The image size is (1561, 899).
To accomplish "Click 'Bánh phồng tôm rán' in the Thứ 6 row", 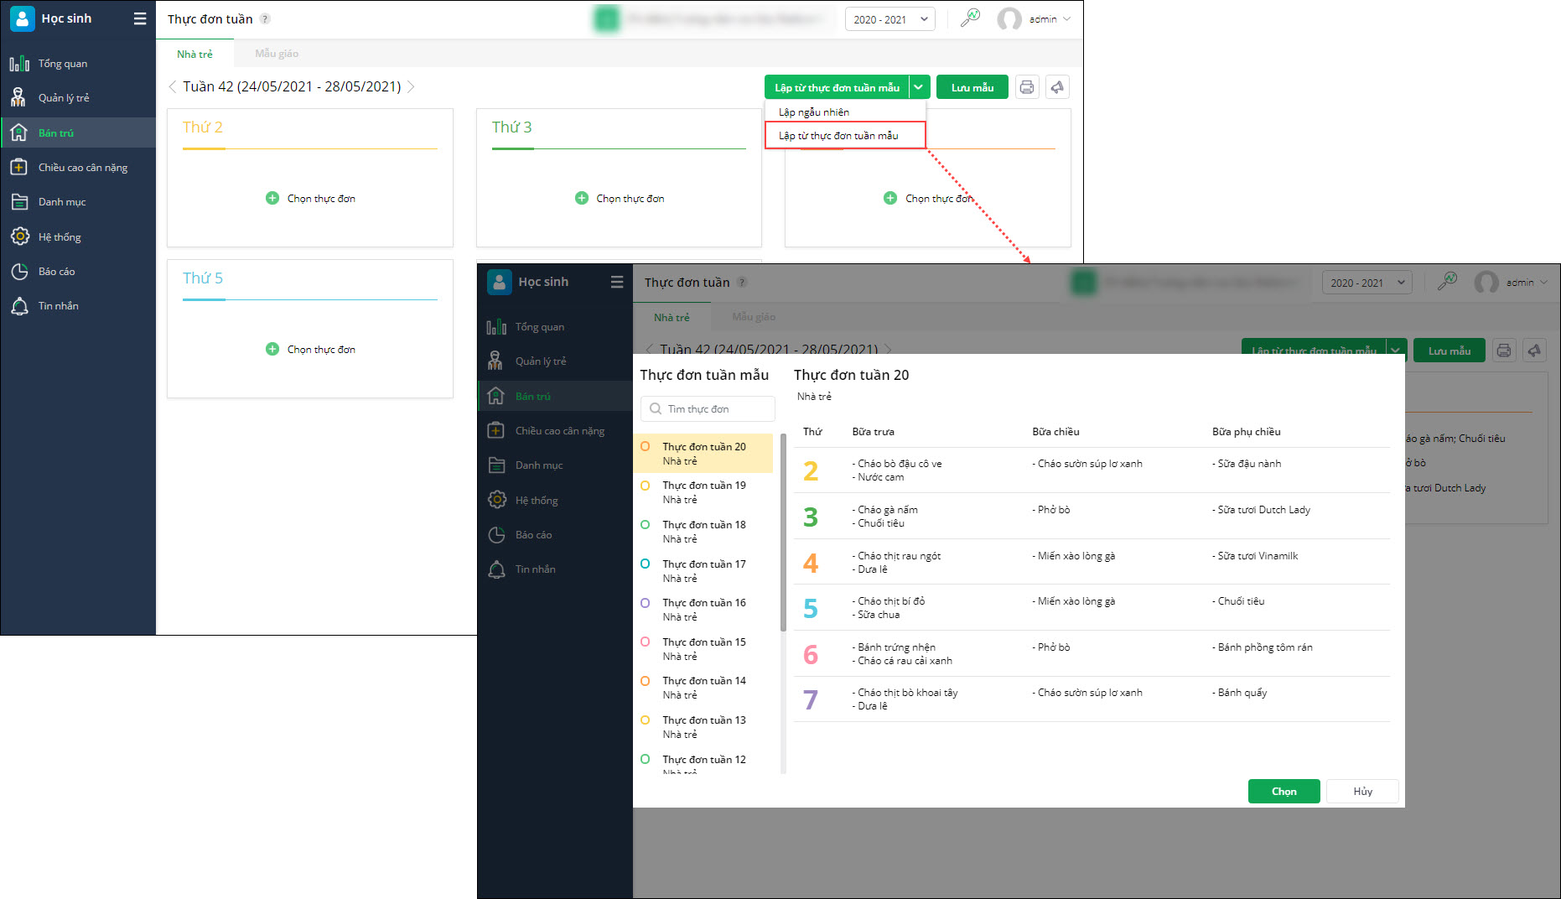I will pyautogui.click(x=1263, y=647).
